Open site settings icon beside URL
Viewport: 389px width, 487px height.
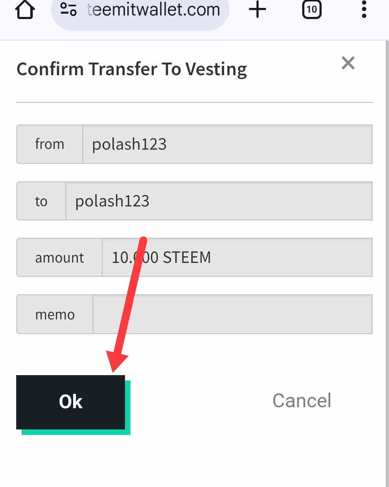(68, 9)
